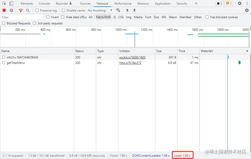Filter requests by Font

tap(148, 17)
